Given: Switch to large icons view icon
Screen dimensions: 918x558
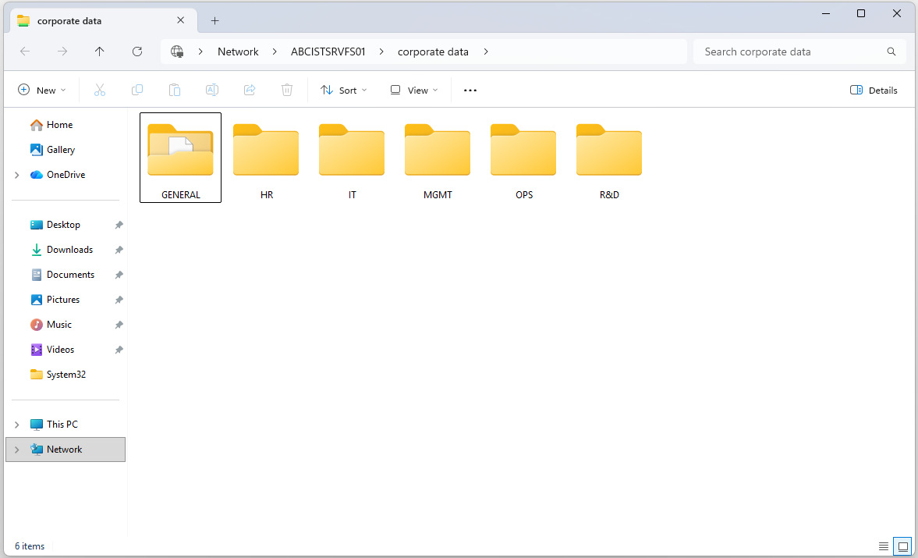Looking at the screenshot, I should click(x=902, y=546).
